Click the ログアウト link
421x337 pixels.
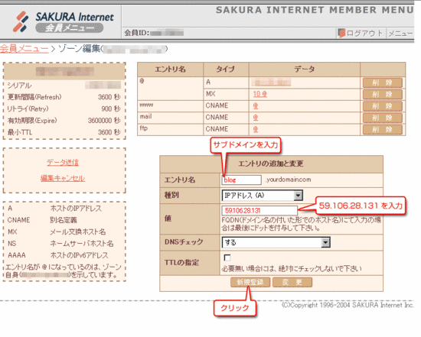[364, 34]
